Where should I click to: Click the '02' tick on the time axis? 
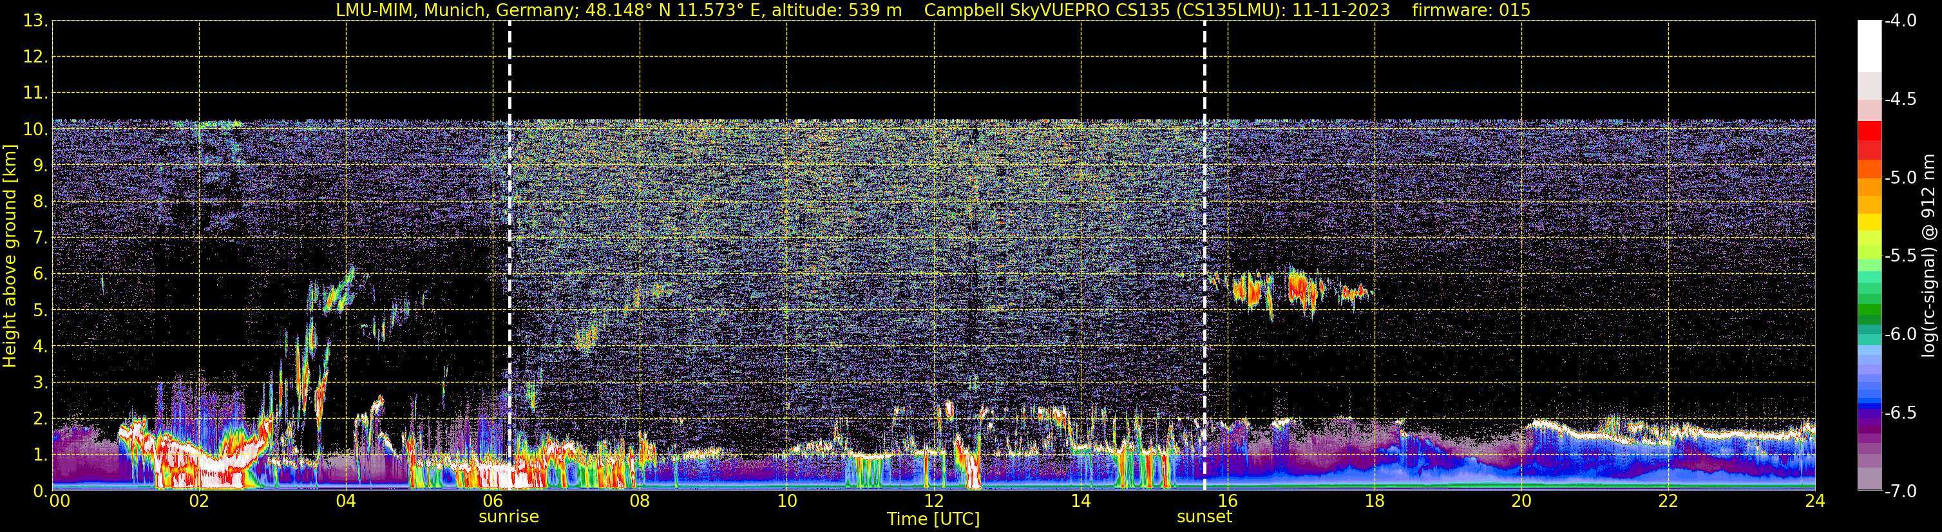199,501
